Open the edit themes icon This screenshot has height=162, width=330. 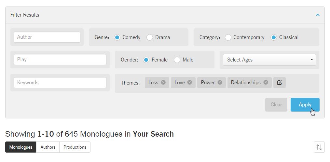pos(280,83)
